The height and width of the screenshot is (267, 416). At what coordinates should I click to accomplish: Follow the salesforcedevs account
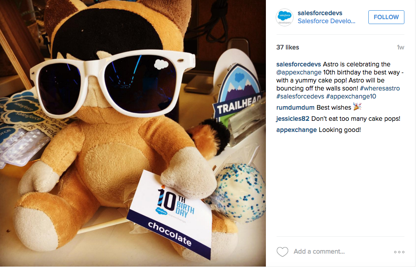coord(386,17)
